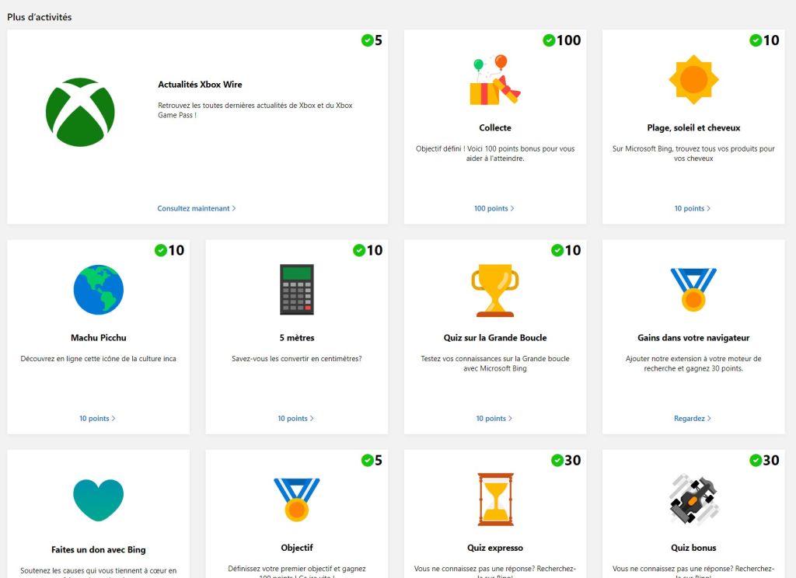Click description about produits pour vos cheveux

(x=693, y=154)
